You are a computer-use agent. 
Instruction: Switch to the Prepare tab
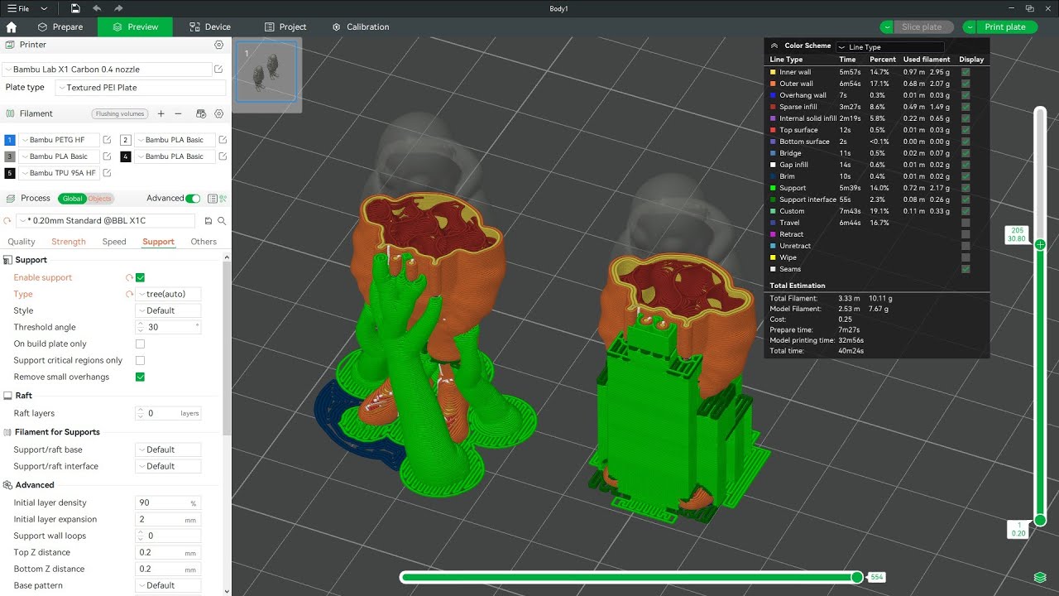click(60, 27)
